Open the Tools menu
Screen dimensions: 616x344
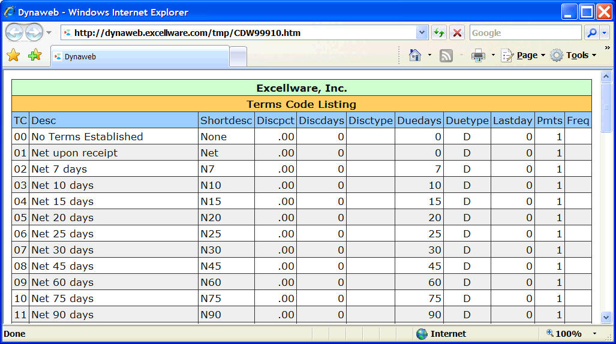[x=573, y=55]
